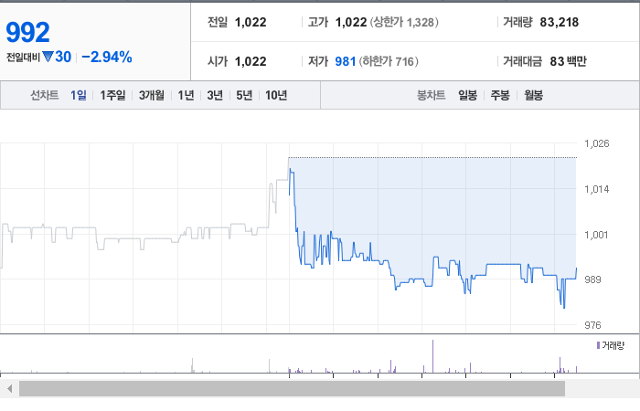This screenshot has height=411, width=640.
Task: Click the 거래량 value 83,218
Action: [560, 22]
